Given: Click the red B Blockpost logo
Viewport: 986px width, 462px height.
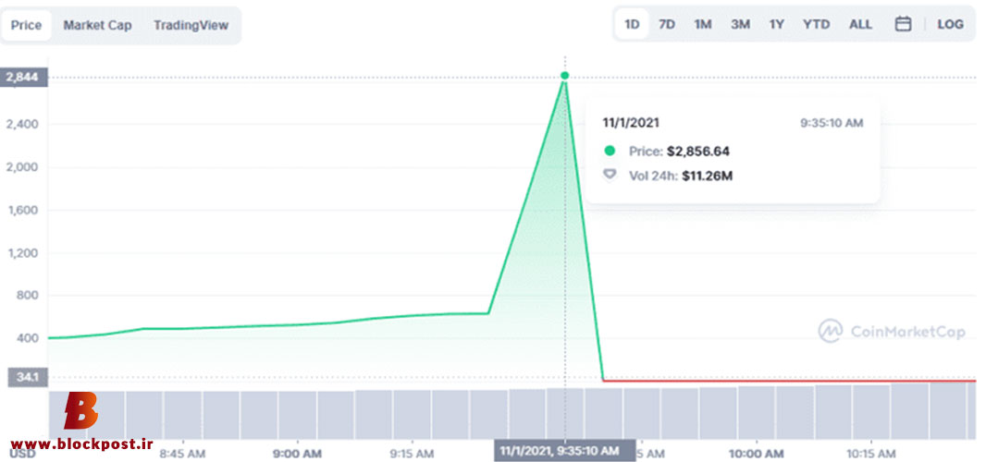Looking at the screenshot, I should tap(81, 411).
